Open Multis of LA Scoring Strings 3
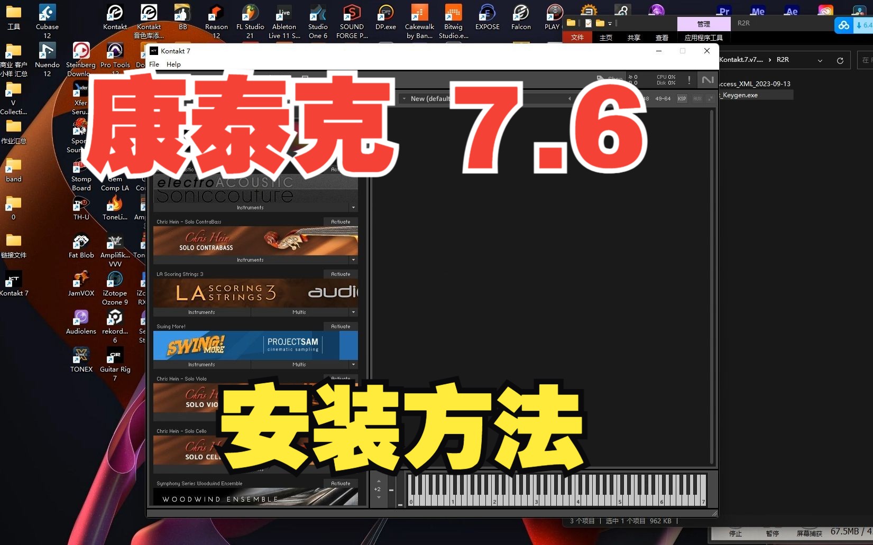The height and width of the screenshot is (545, 873). tap(299, 312)
